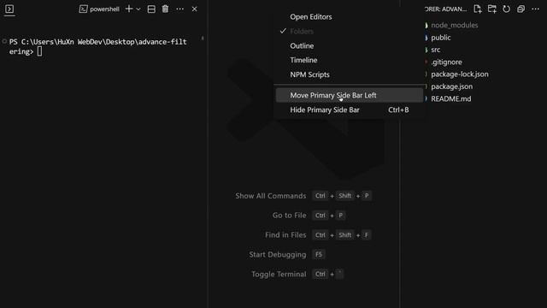The width and height of the screenshot is (547, 308).
Task: Choose Timeline from the context menu
Action: pyautogui.click(x=350, y=60)
